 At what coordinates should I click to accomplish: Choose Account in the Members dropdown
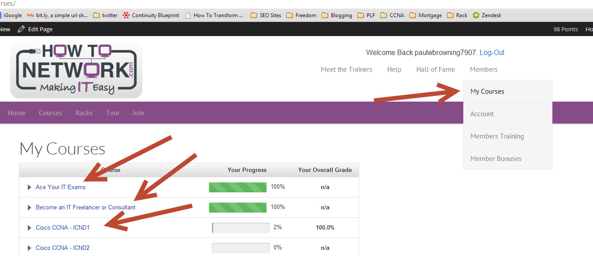click(482, 114)
